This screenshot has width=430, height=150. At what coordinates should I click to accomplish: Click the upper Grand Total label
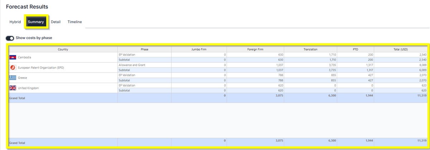(x=17, y=97)
